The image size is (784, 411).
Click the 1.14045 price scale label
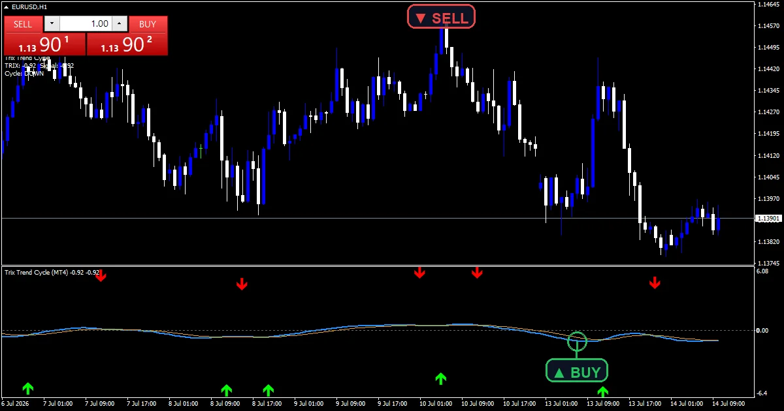[x=768, y=177]
